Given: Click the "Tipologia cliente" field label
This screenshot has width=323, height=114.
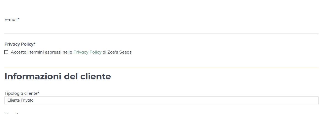Looking at the screenshot, I should [21, 93].
